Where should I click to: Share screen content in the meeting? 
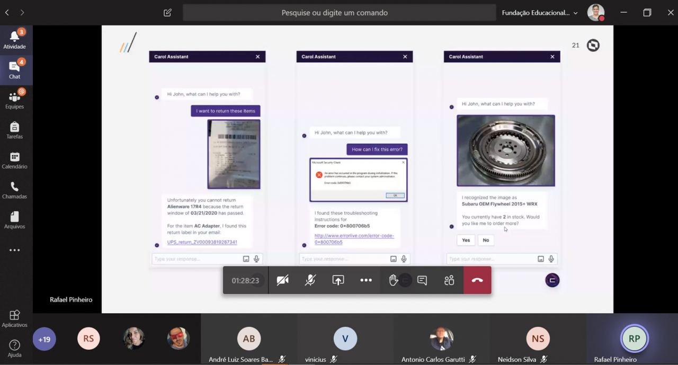coord(338,280)
